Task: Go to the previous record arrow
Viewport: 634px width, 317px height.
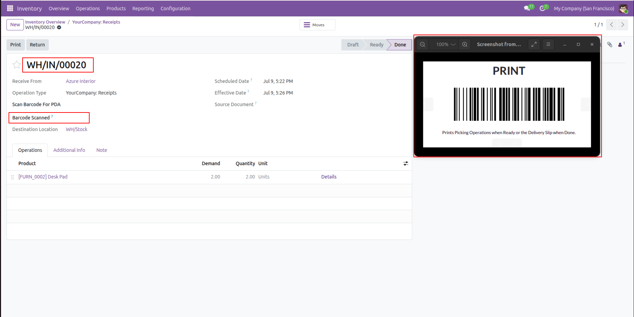Action: tap(611, 25)
